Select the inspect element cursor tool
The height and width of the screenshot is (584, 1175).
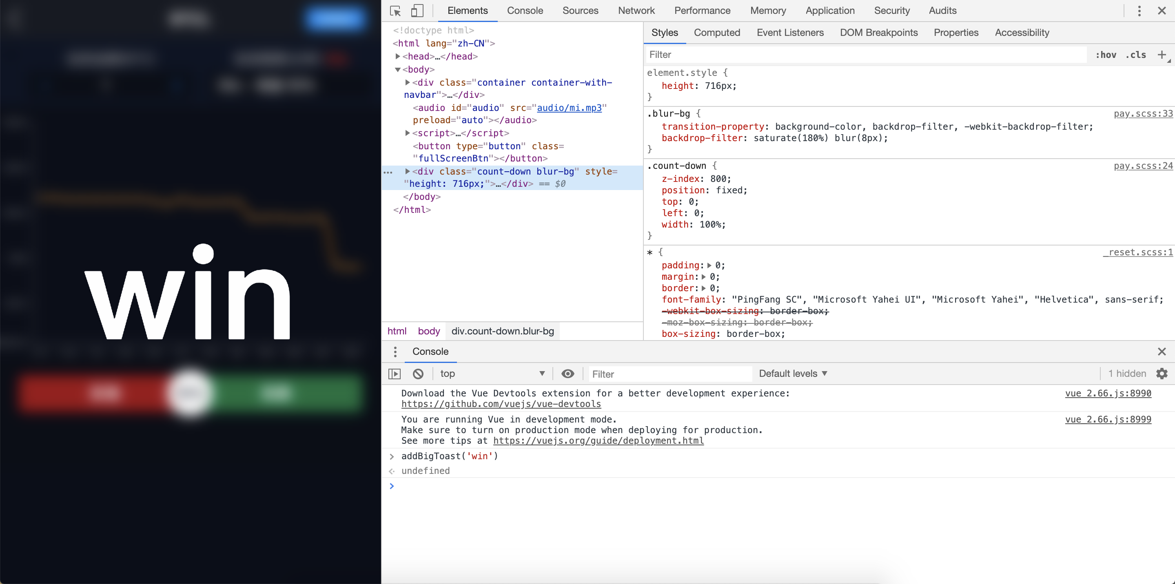[x=395, y=11]
